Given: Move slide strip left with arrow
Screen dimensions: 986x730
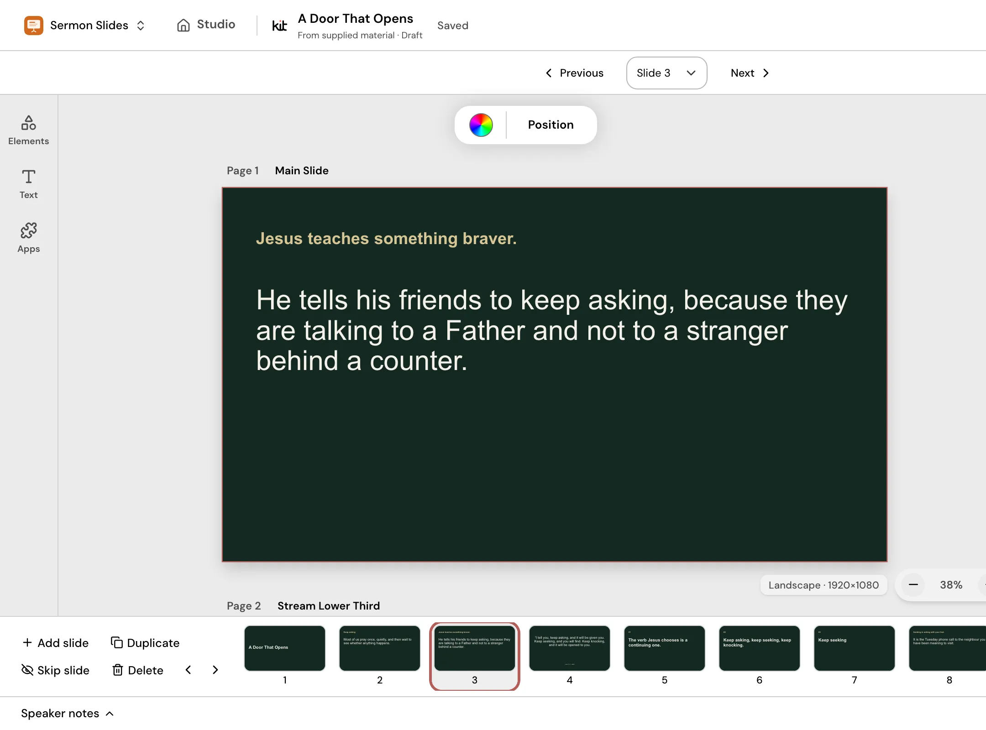Looking at the screenshot, I should 188,670.
